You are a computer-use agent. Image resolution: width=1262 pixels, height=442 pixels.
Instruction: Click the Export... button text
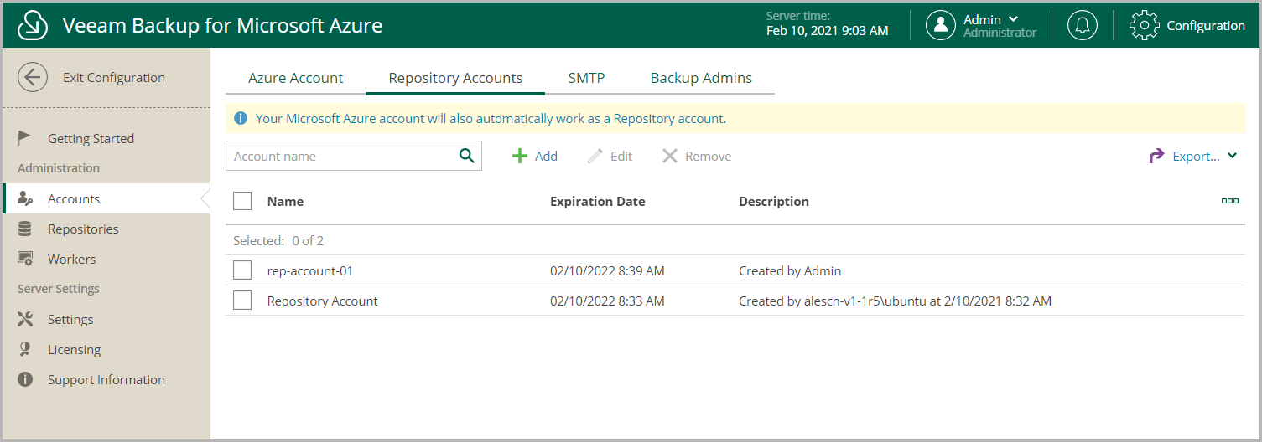pyautogui.click(x=1196, y=156)
